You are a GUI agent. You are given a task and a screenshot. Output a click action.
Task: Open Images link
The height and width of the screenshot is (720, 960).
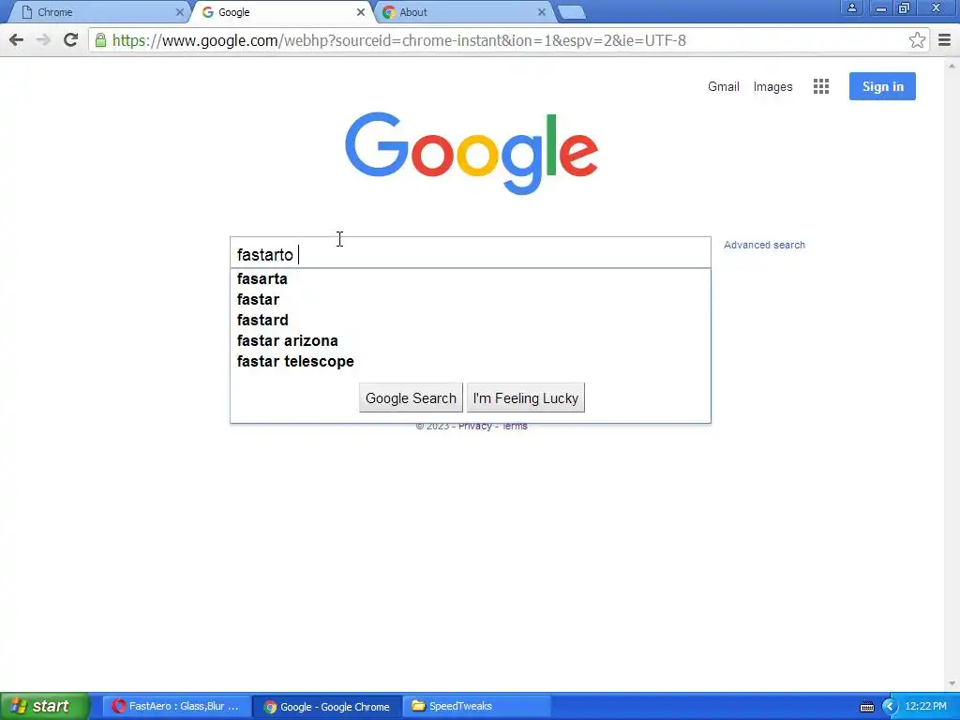(772, 87)
